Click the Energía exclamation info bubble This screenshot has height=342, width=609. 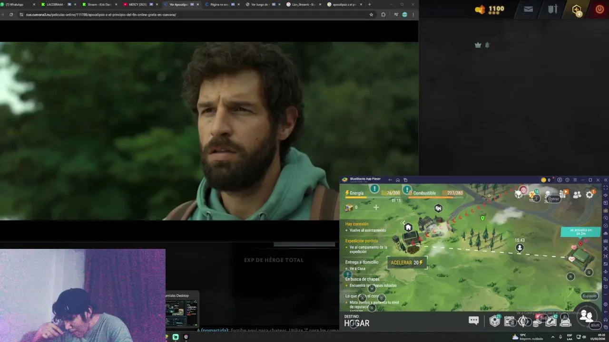(x=374, y=189)
